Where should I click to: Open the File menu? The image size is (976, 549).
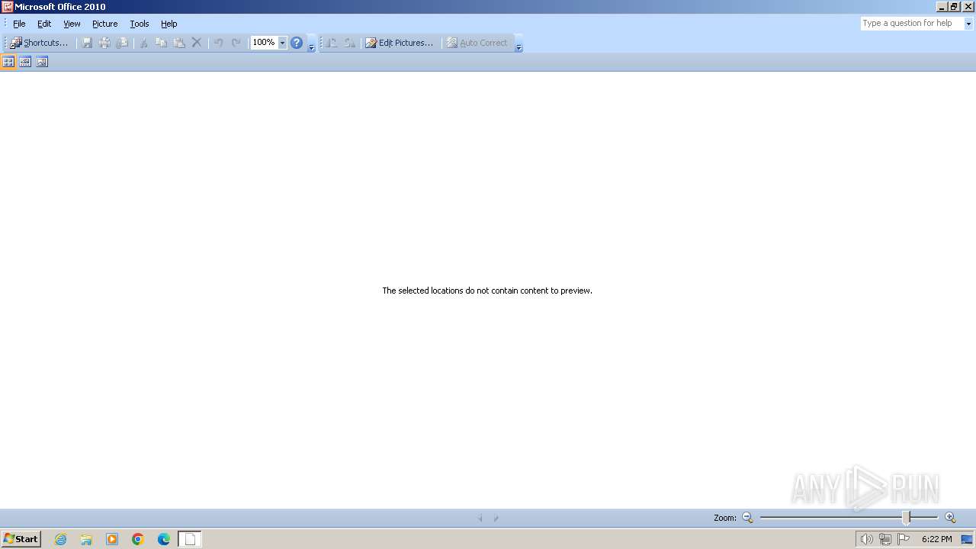(19, 24)
